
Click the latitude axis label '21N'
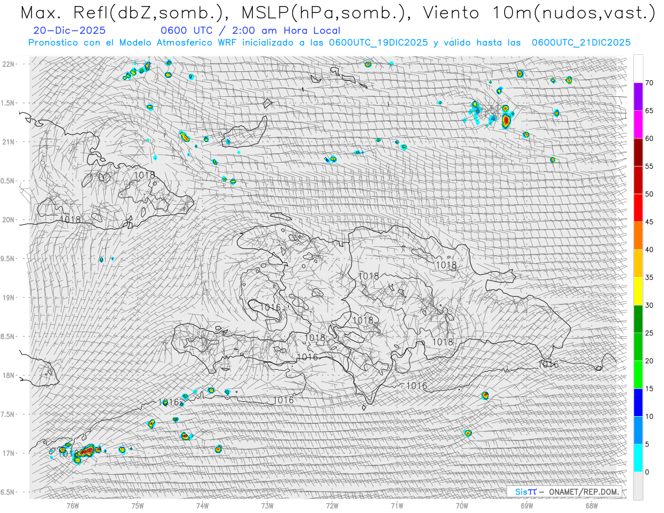tap(9, 142)
